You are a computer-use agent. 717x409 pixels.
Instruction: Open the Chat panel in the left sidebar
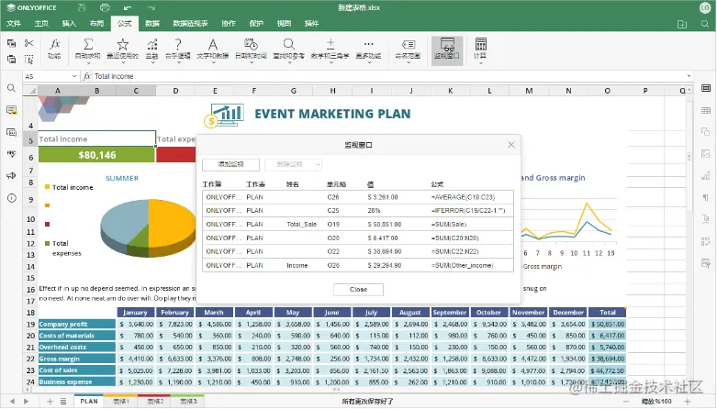[x=11, y=132]
